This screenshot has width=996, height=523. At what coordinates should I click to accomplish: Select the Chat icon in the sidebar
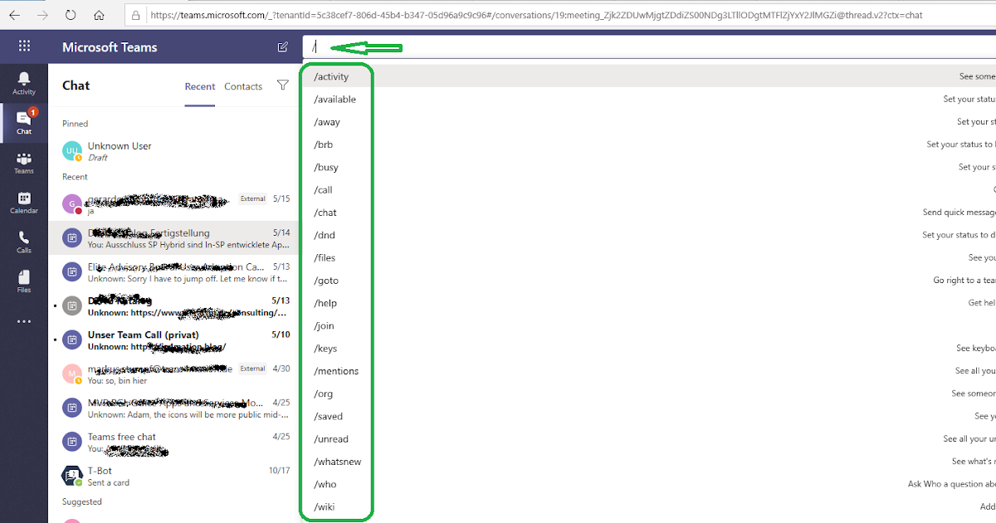click(x=24, y=123)
